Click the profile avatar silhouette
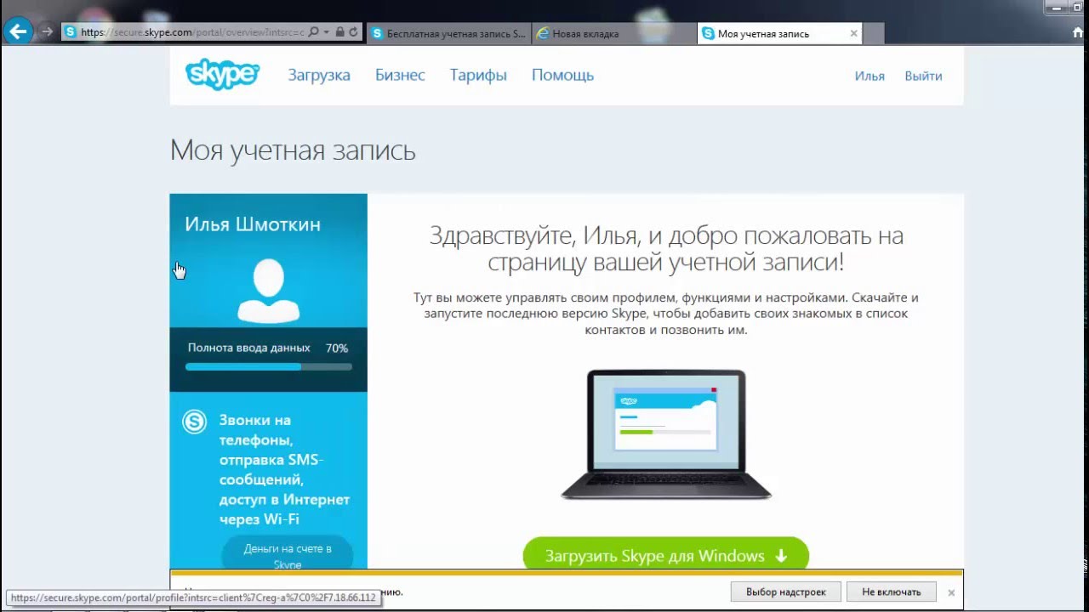This screenshot has height=612, width=1089. tap(268, 291)
